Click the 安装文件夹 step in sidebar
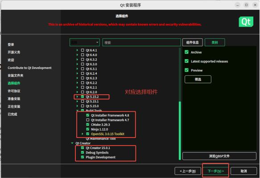The height and width of the screenshot is (178, 260). [x=16, y=76]
